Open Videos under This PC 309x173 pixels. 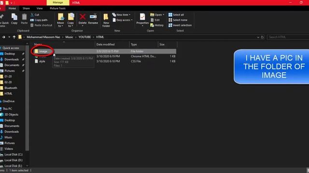tap(9, 149)
